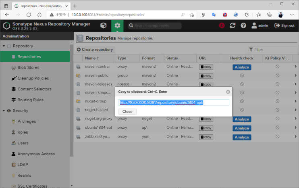Click the sidebar vertical scrollbar
Screen dimensions: 299x188
tap(72, 101)
